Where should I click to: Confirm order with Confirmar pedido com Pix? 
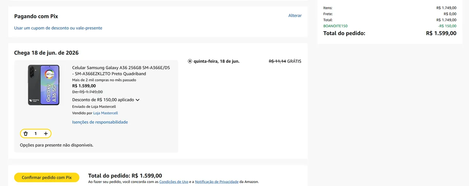click(47, 177)
